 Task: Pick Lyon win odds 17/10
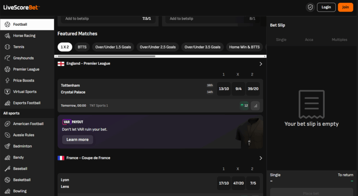pos(224,183)
